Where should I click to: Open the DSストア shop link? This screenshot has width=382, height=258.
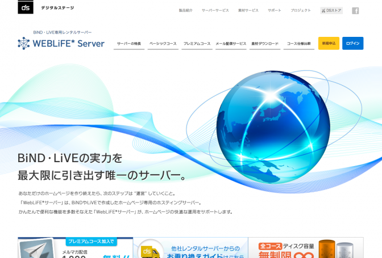[x=331, y=11]
